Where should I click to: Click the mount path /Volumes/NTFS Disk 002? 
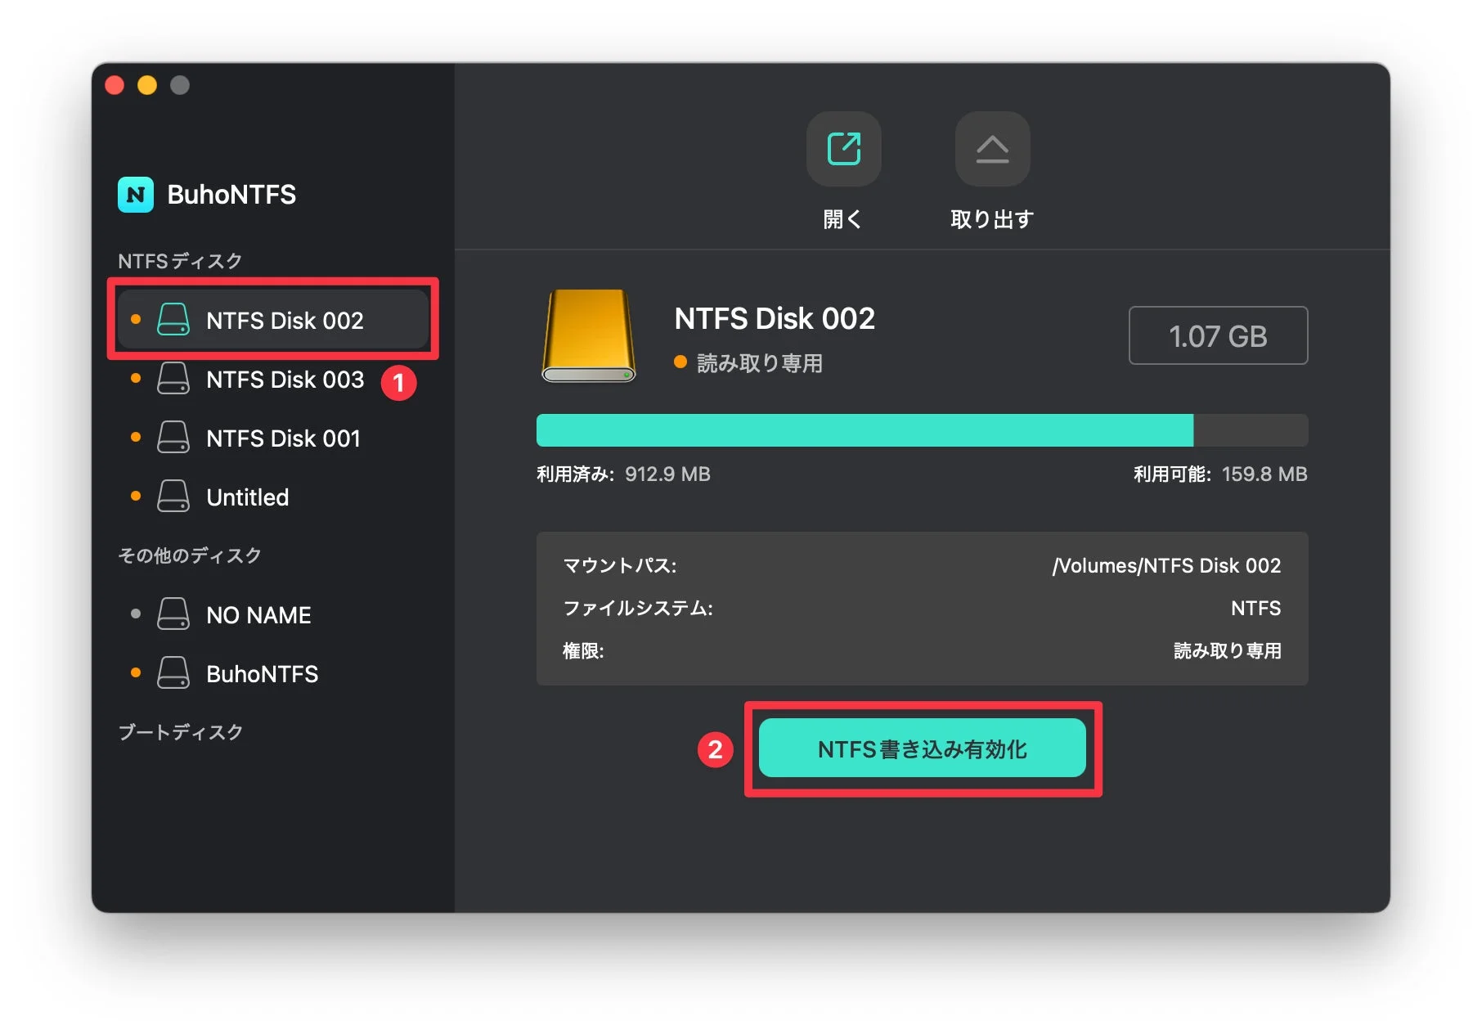coord(1165,566)
